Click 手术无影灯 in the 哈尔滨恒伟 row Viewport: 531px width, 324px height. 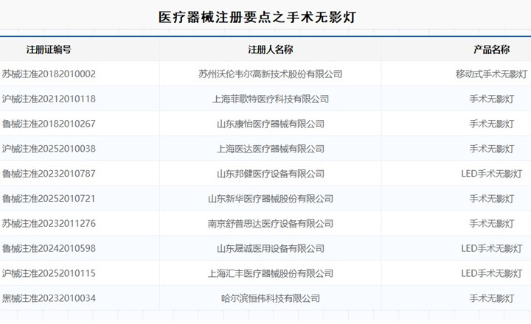pyautogui.click(x=491, y=298)
